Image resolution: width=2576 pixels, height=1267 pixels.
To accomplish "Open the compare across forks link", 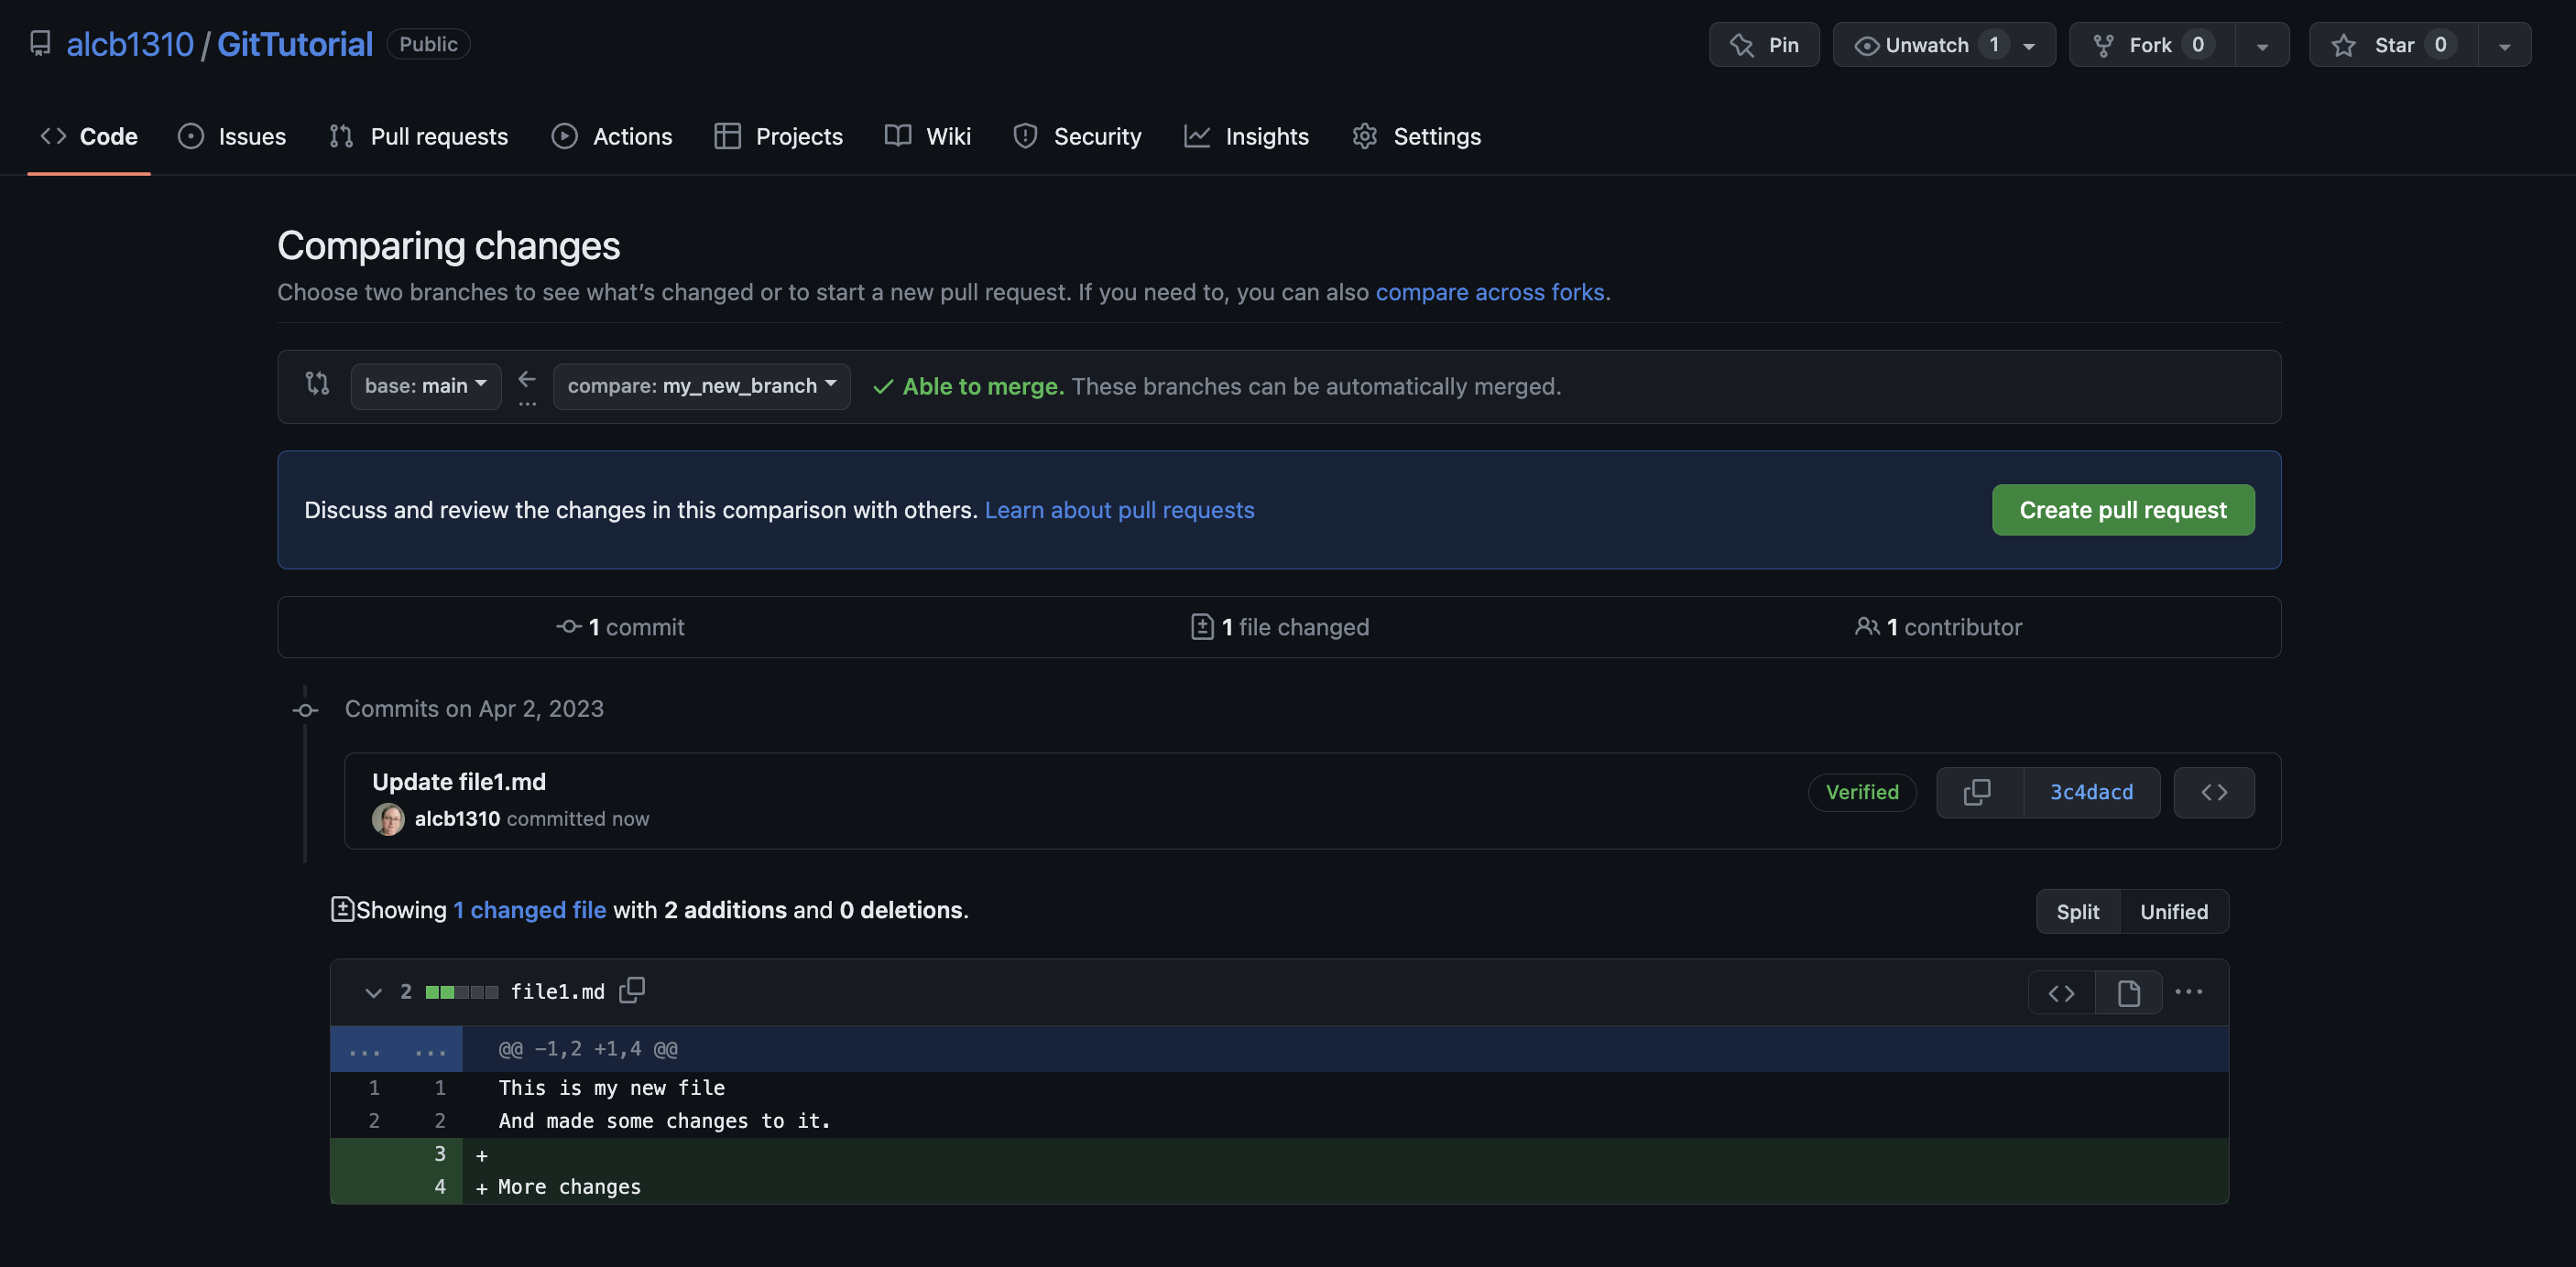I will (1490, 292).
